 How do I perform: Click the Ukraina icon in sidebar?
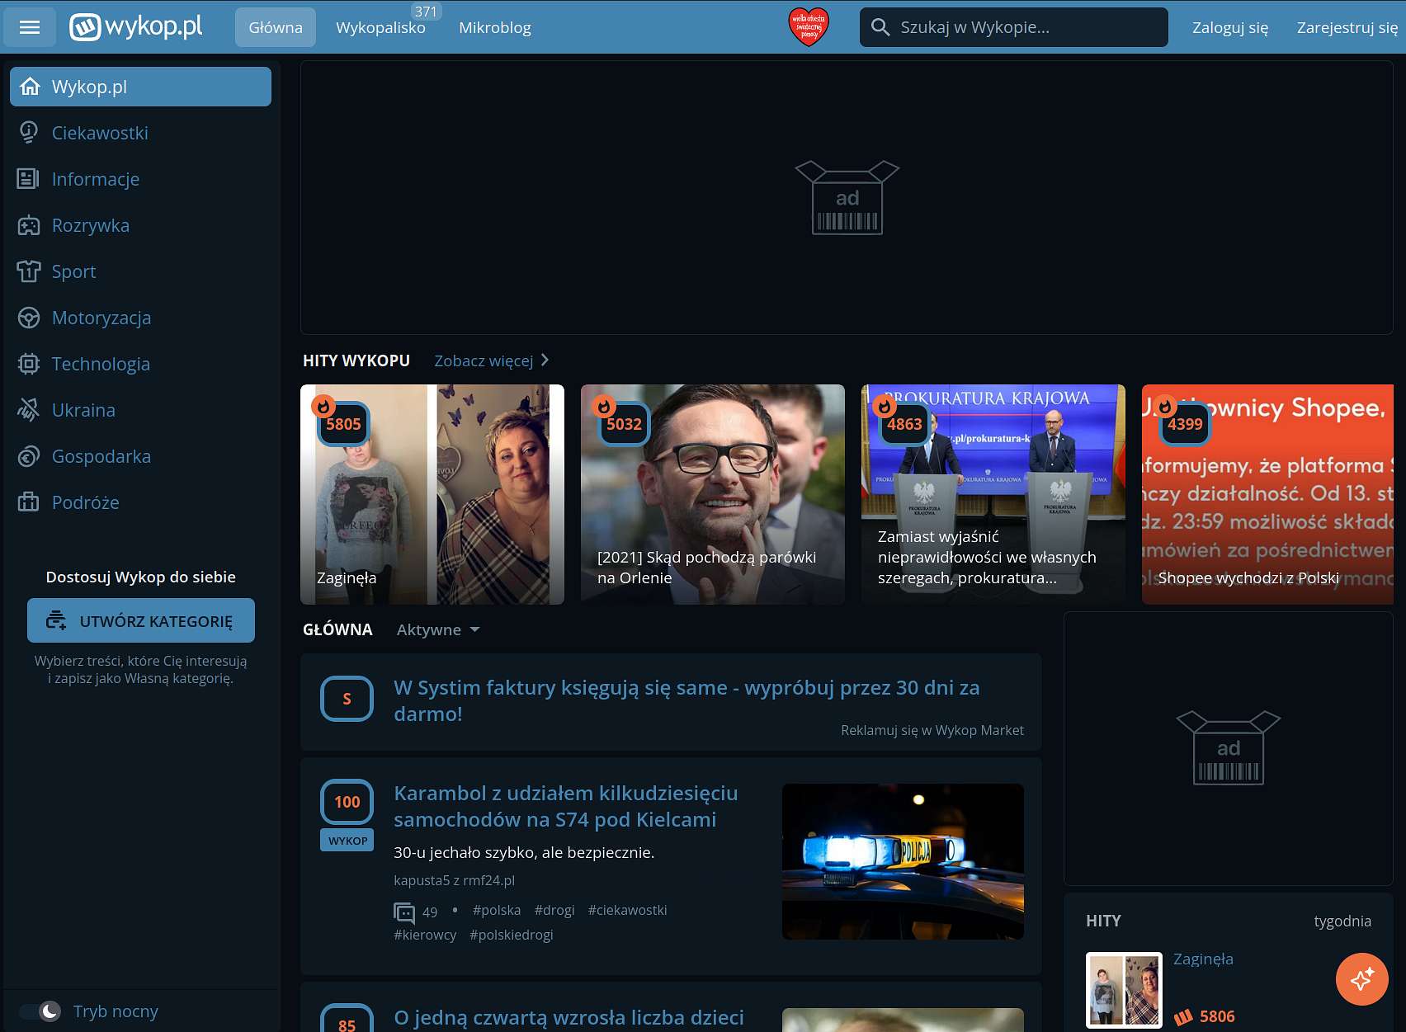click(29, 410)
